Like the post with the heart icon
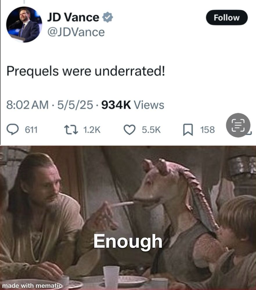Image resolution: width=256 pixels, height=290 pixels. click(129, 130)
